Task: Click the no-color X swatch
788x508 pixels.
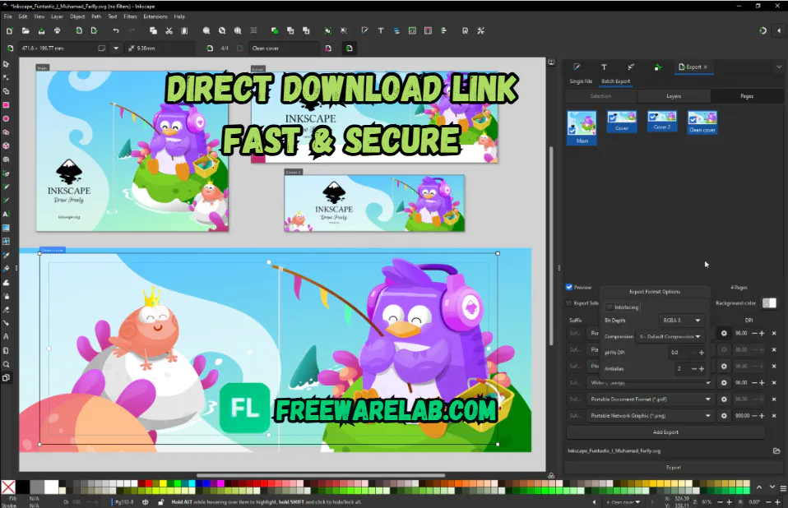Action: pyautogui.click(x=8, y=487)
